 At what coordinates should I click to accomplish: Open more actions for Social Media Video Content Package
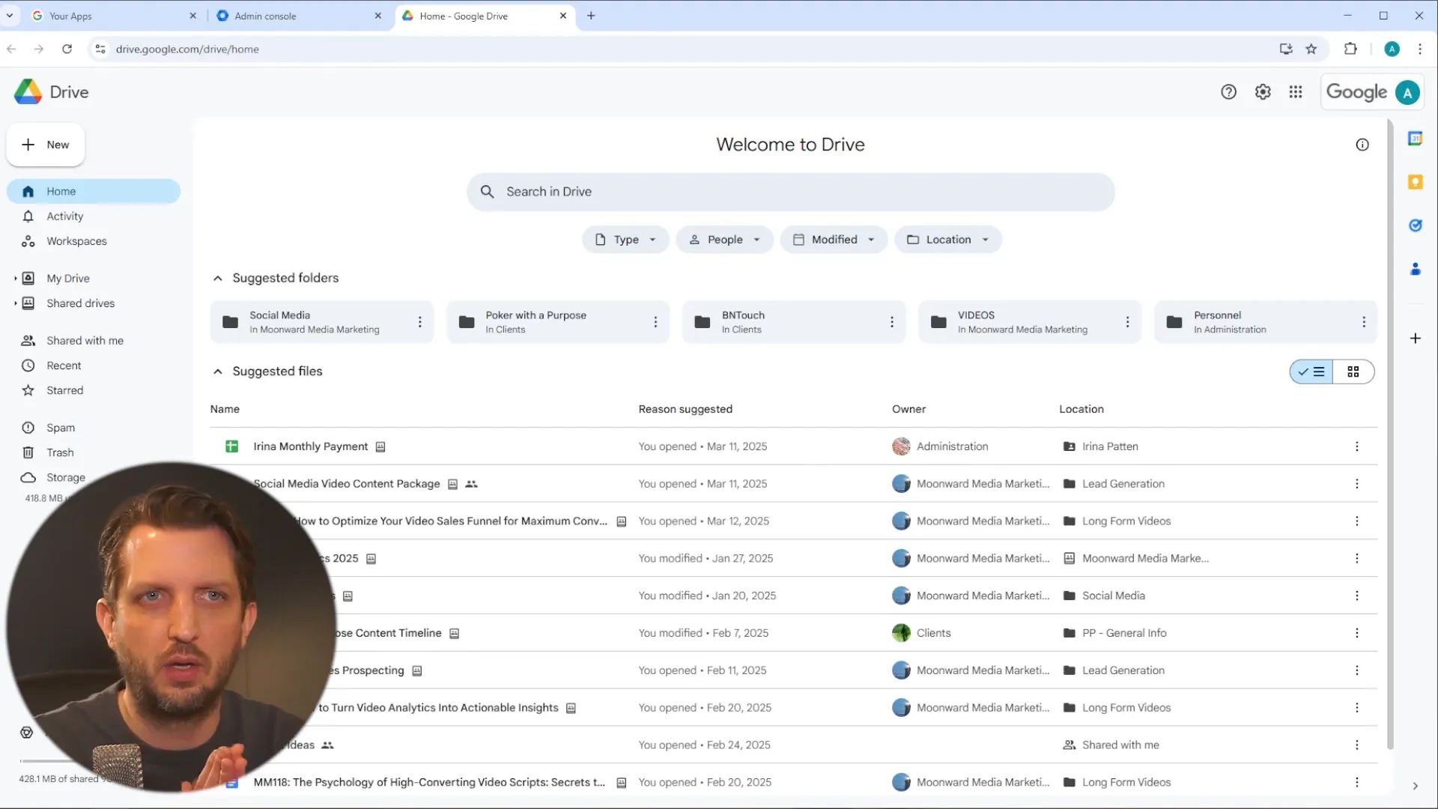click(1356, 484)
